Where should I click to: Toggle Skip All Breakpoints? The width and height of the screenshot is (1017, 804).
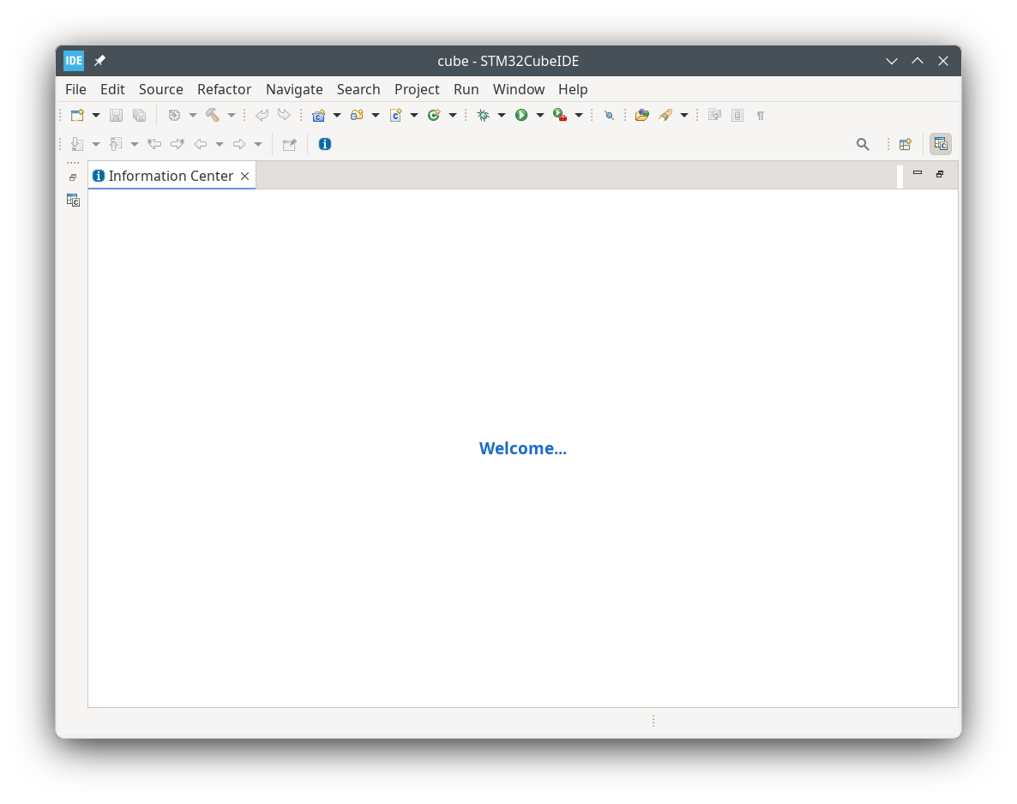point(610,115)
